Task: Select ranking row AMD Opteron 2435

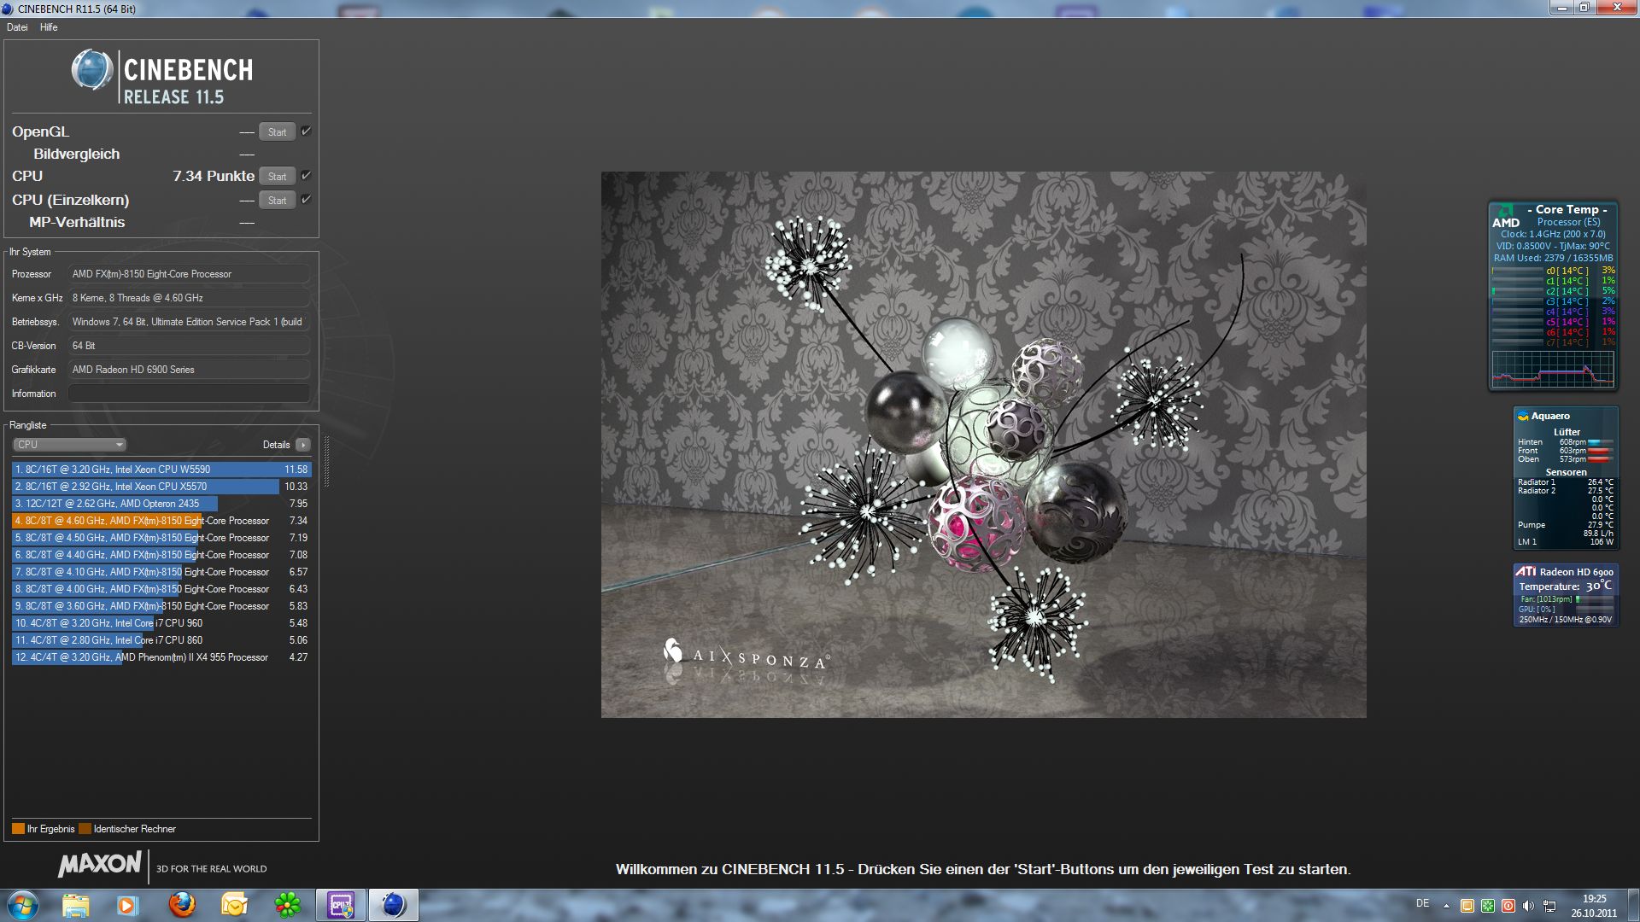Action: click(x=161, y=504)
